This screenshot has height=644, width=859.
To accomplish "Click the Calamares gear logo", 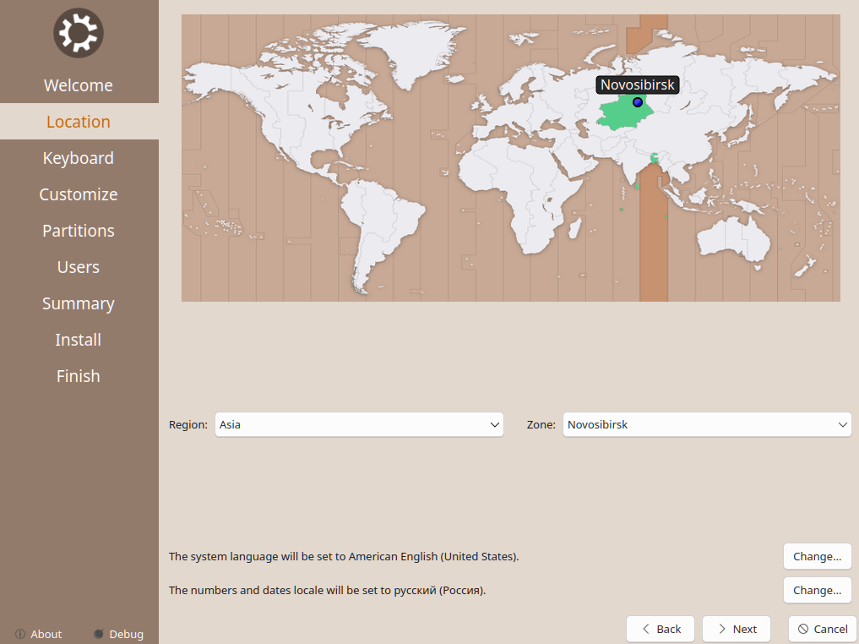I will click(x=79, y=34).
